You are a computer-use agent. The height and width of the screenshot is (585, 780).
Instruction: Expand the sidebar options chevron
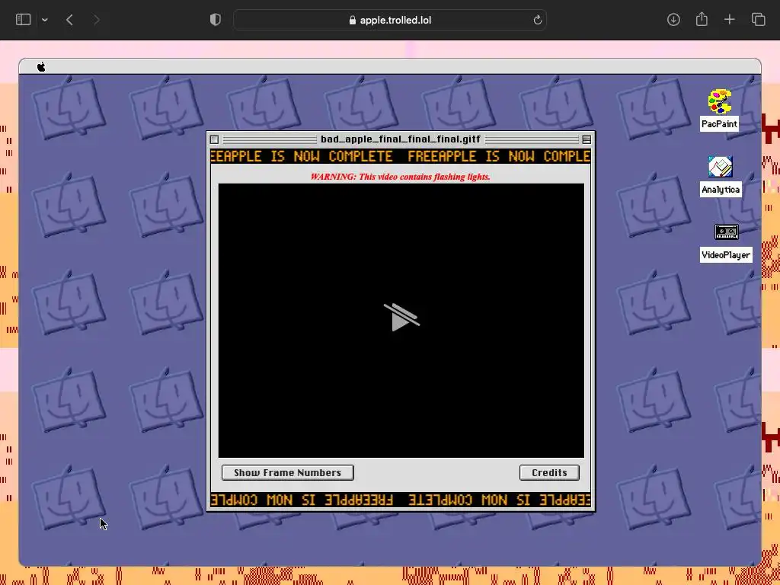tap(45, 20)
